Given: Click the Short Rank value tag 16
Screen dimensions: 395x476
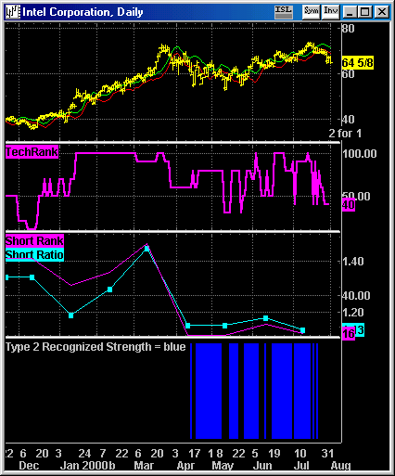Looking at the screenshot, I should point(349,334).
